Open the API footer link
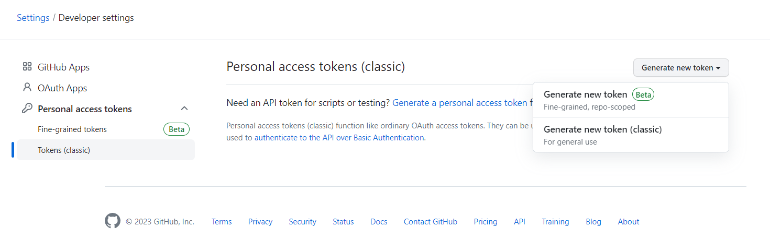Viewport: 770px width, 239px height. 519,222
